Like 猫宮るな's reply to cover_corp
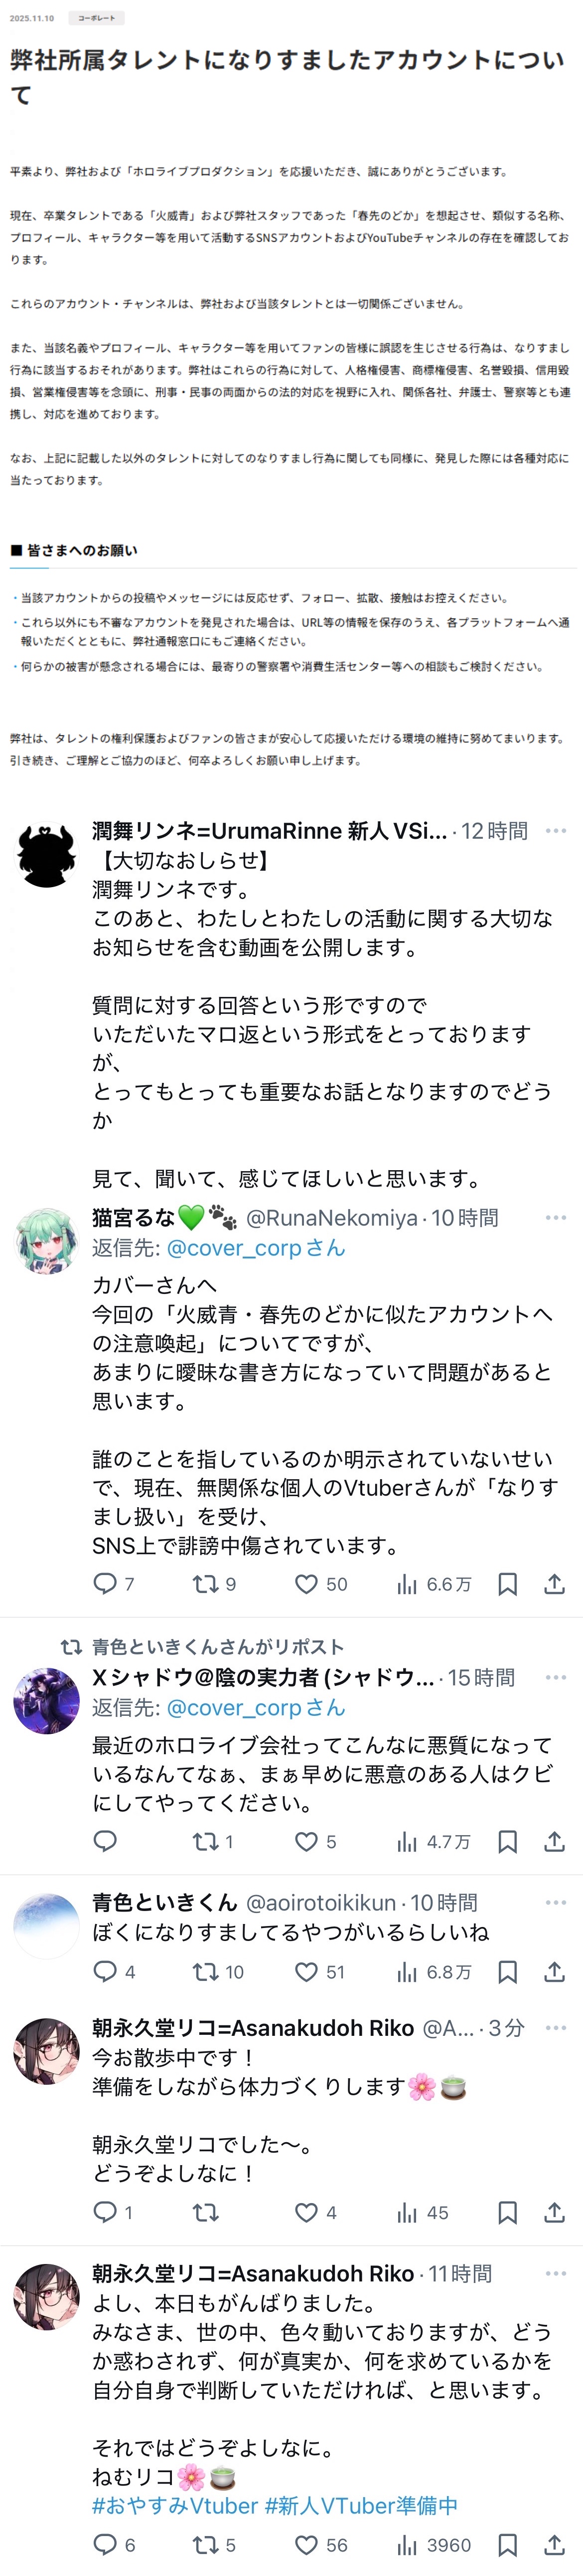 [306, 1584]
